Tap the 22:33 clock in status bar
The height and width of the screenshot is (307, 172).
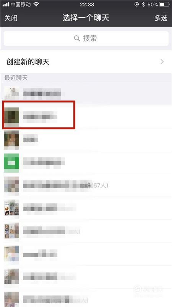coord(87,4)
